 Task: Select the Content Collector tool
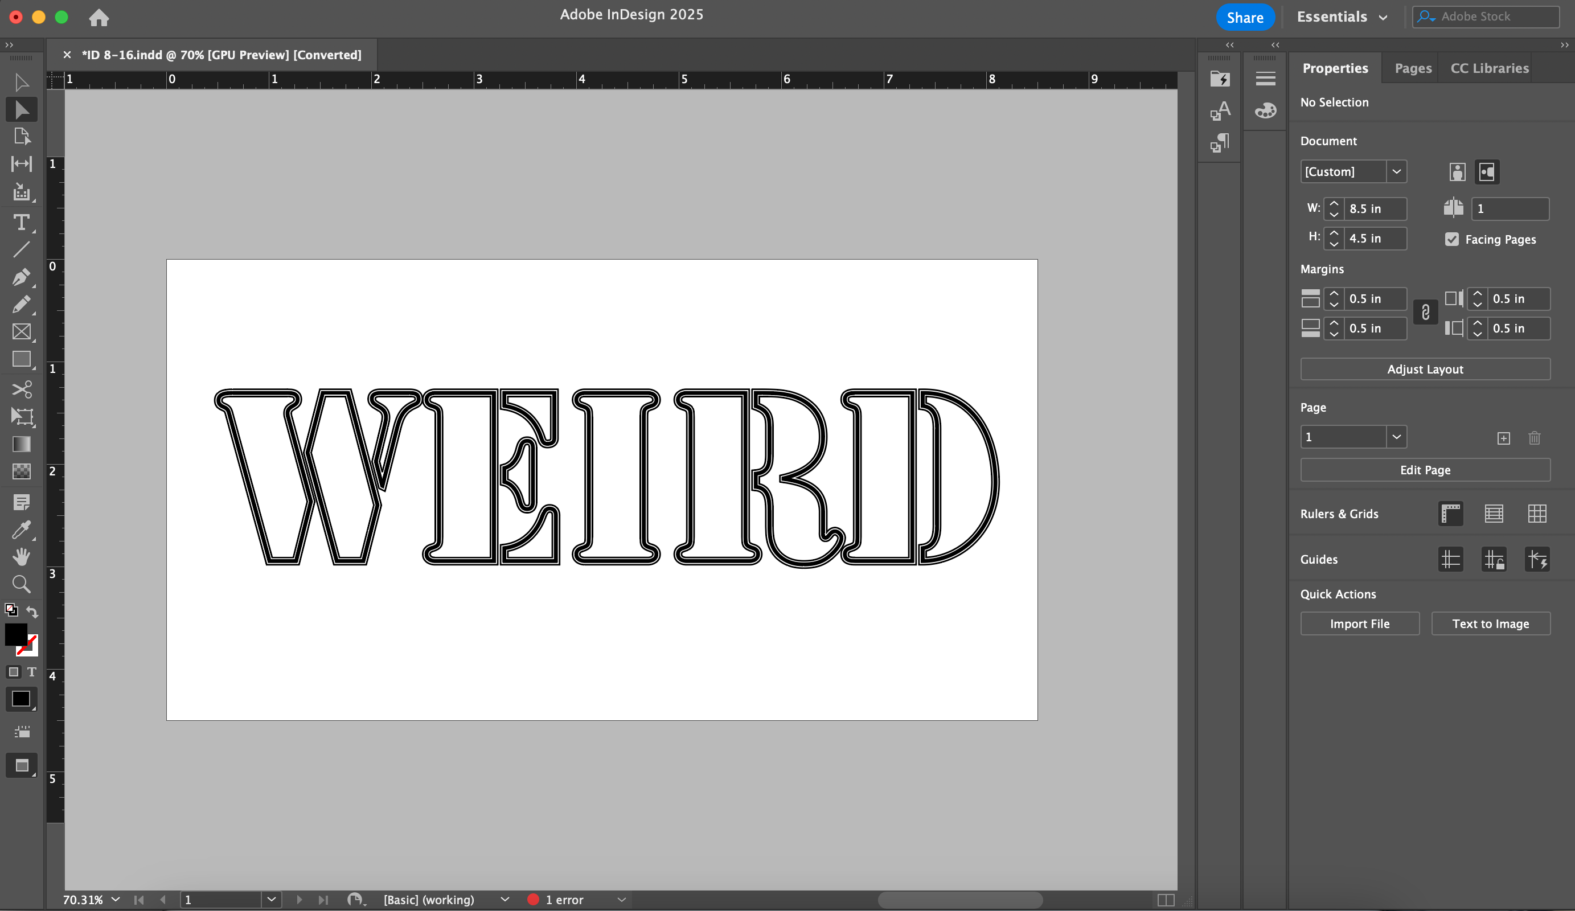[21, 192]
